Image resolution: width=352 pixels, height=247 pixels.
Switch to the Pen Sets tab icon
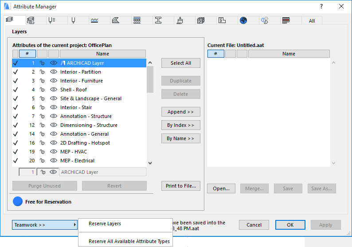pos(52,20)
